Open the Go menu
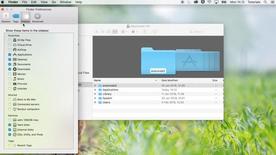The width and height of the screenshot is (276, 155). 53,2
